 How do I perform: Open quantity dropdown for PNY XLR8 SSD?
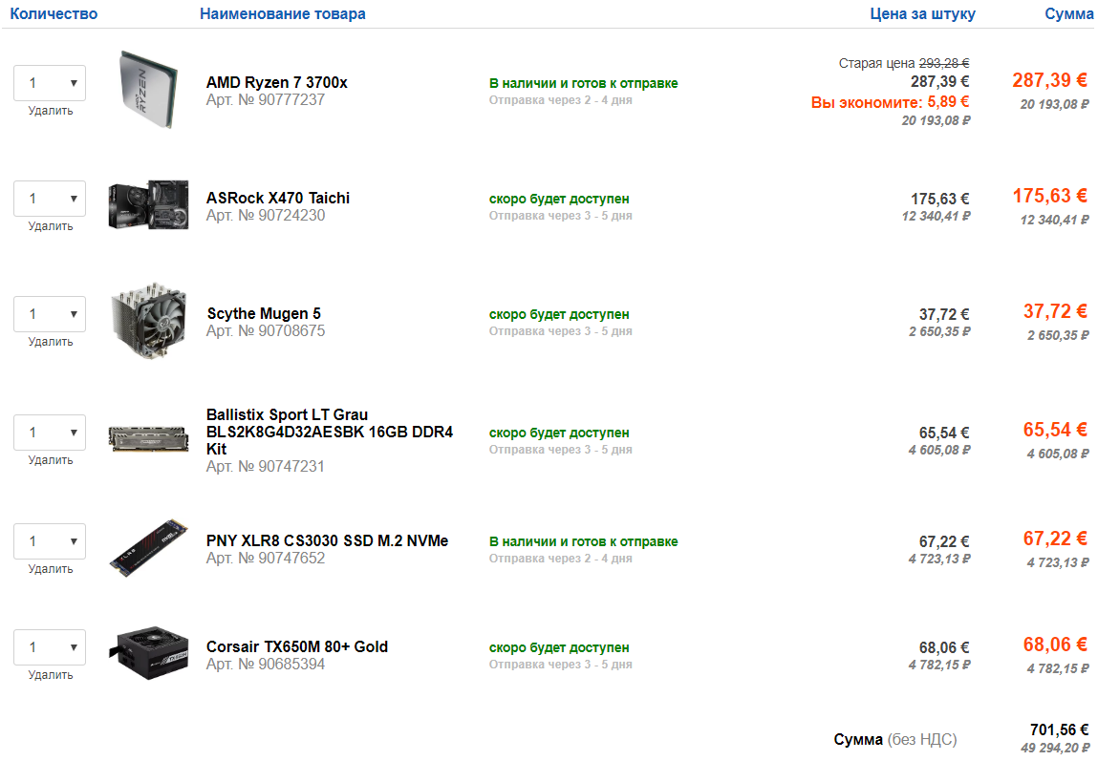(50, 541)
